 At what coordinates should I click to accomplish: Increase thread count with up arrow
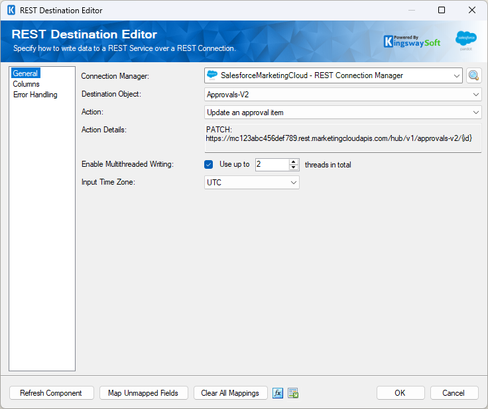click(294, 161)
